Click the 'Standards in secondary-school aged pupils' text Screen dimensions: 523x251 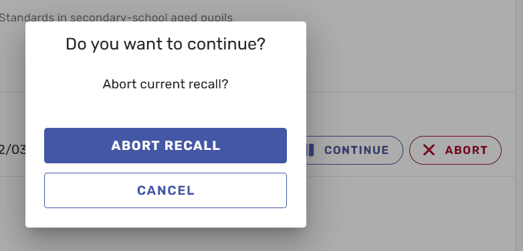coord(116,17)
